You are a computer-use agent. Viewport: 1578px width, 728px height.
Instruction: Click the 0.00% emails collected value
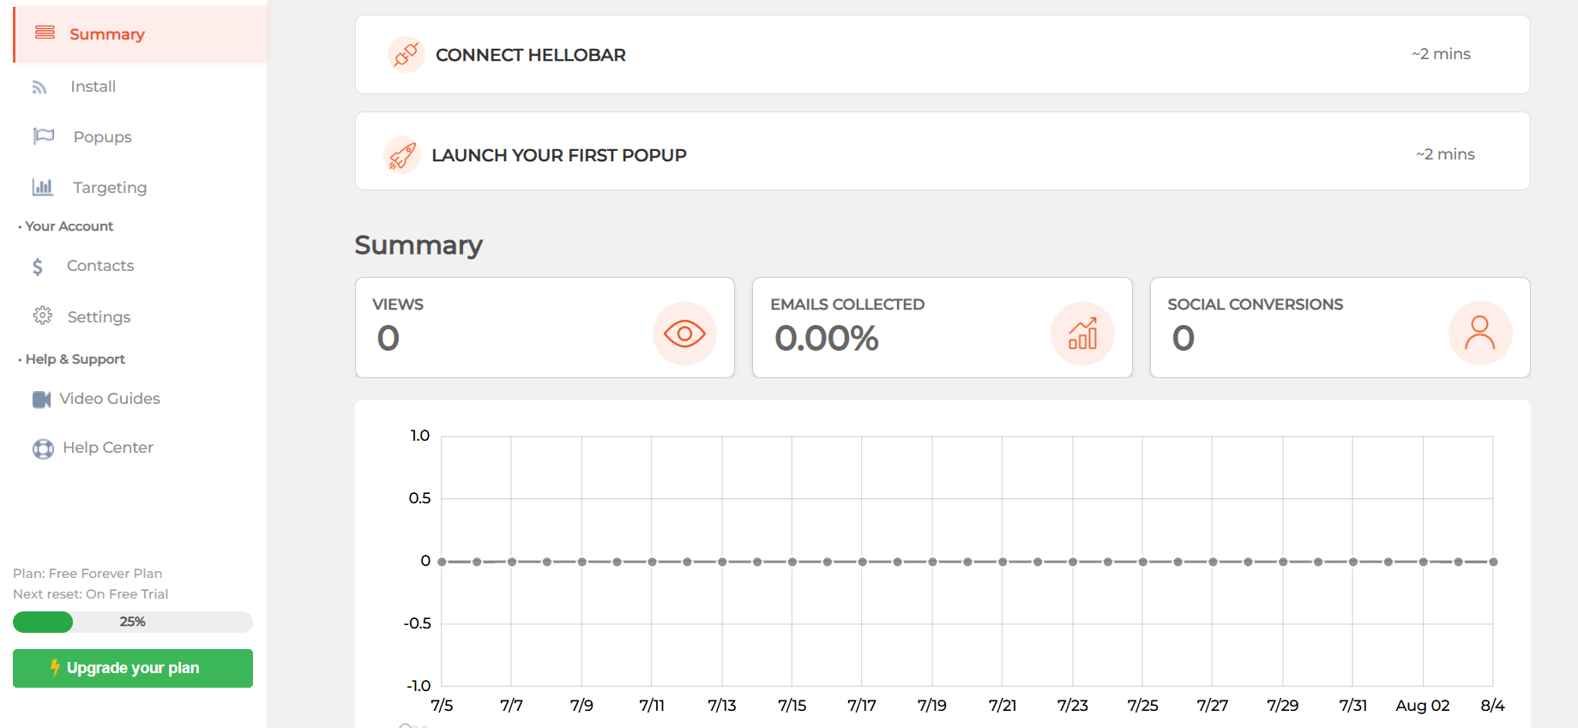[827, 338]
